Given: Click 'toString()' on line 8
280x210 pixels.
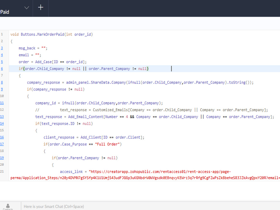Looking at the screenshot, I should [x=239, y=83].
